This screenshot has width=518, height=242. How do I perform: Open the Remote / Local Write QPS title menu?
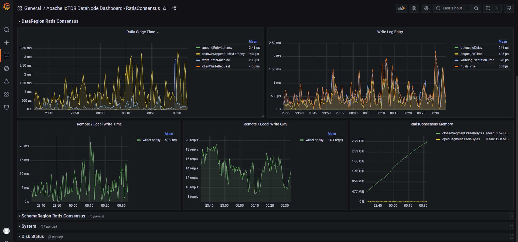pyautogui.click(x=265, y=124)
